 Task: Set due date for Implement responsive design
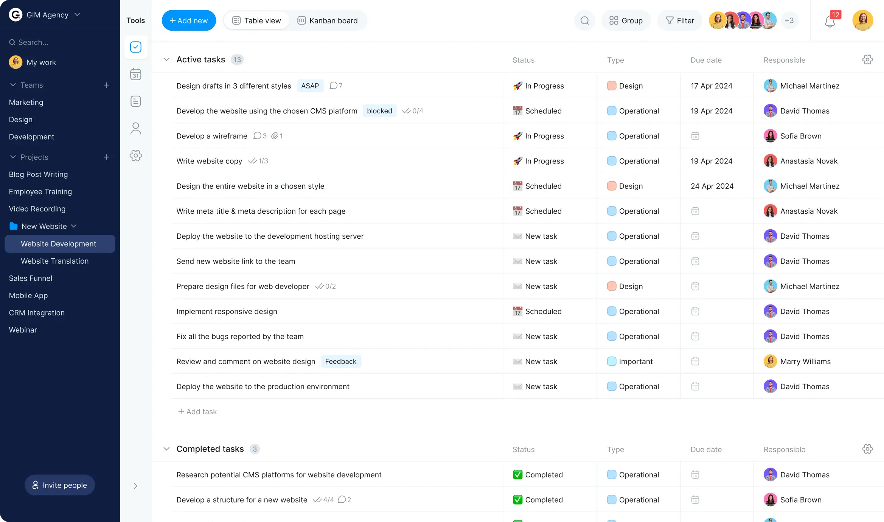[x=695, y=311]
